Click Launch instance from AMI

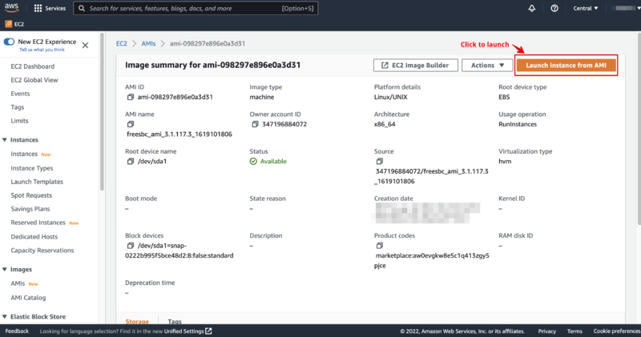(x=566, y=66)
